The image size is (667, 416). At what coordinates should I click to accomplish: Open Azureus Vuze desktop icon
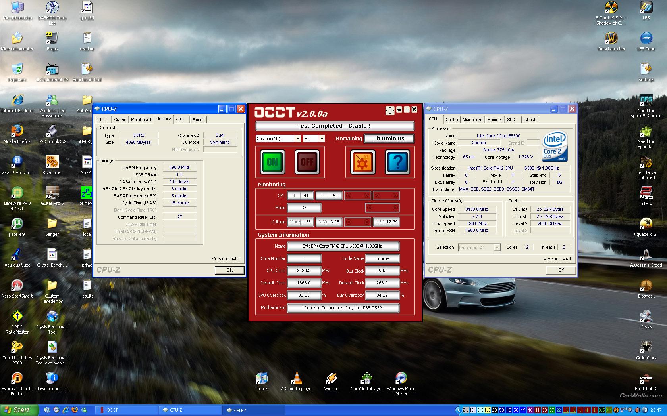17,258
